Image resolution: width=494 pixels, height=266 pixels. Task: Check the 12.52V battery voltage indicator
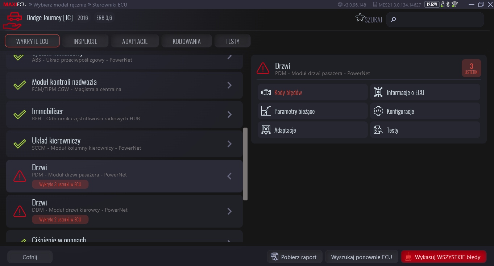click(432, 5)
